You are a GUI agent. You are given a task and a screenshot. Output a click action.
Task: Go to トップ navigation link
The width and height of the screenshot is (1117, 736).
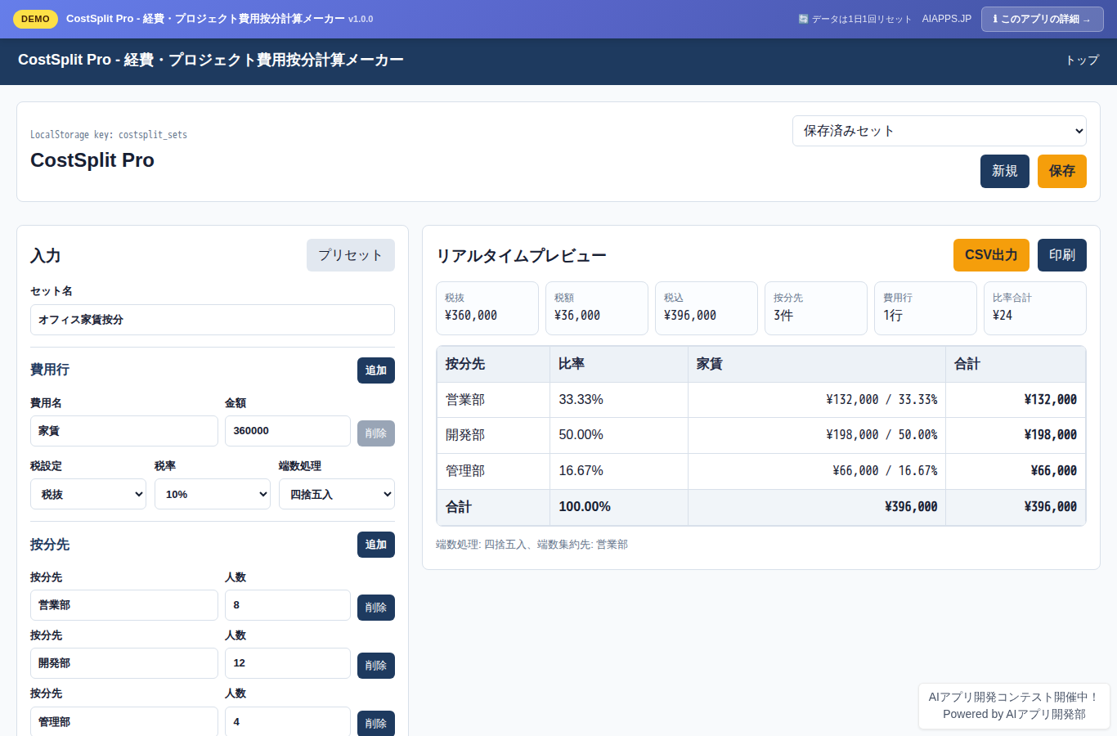pos(1082,60)
